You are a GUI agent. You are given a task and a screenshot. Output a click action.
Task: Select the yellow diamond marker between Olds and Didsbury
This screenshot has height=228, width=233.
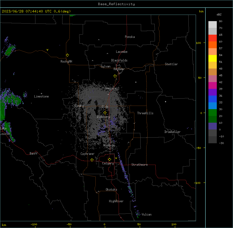pyautogui.click(x=105, y=113)
